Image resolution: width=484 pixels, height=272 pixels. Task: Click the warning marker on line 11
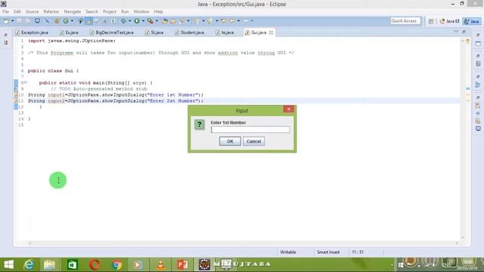[16, 100]
